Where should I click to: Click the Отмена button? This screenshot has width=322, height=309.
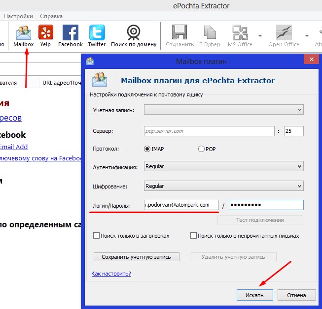296,295
